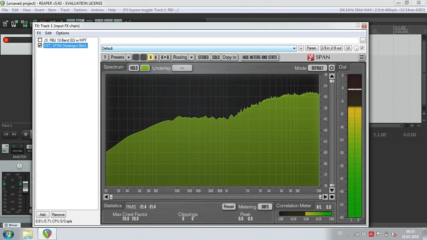The width and height of the screenshot is (427, 240).
Task: Expand the Presets dropdown arrow
Action: 129,57
